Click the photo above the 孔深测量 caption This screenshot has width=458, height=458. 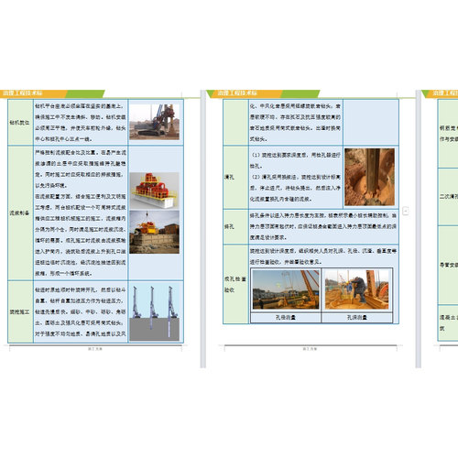[x=356, y=289]
